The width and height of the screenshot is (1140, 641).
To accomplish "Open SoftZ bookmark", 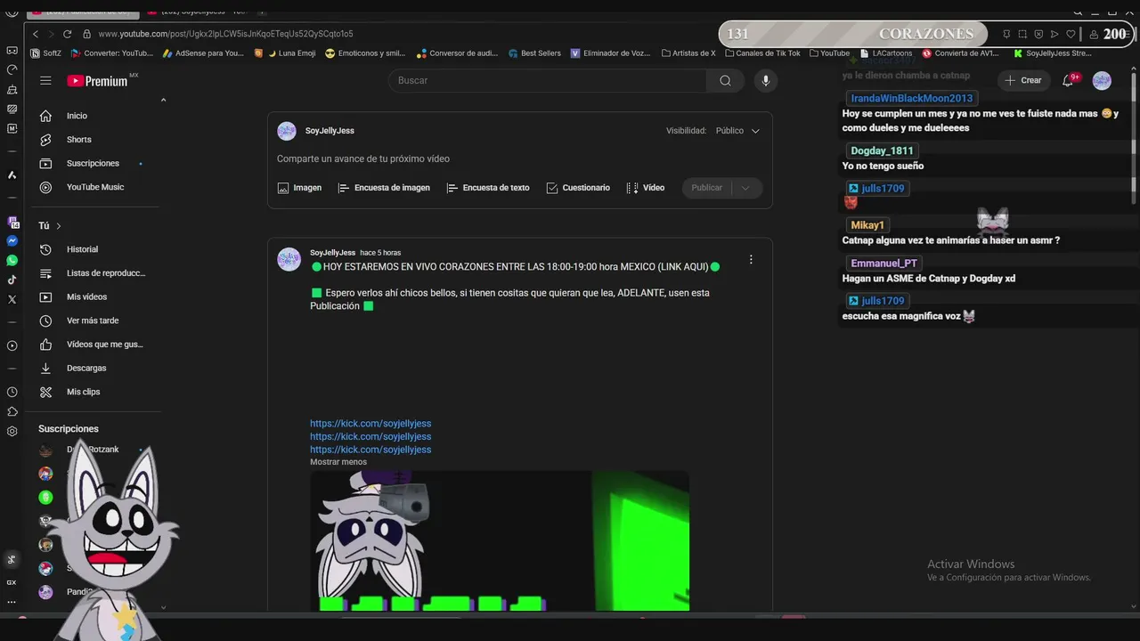I will click(45, 53).
